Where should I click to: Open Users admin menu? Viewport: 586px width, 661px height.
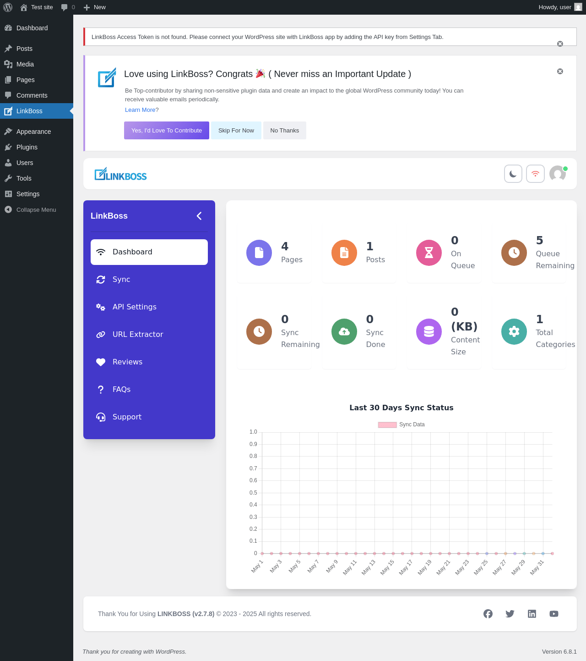[x=37, y=163]
